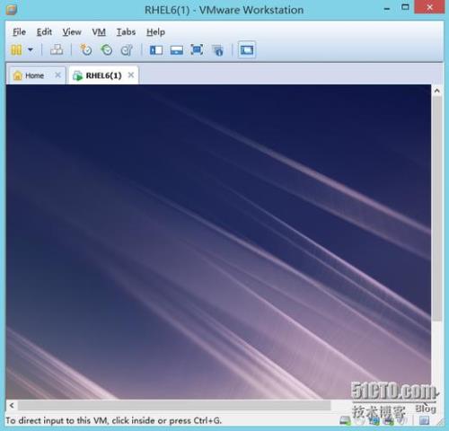The width and height of the screenshot is (449, 431).
Task: Switch to the Home tab
Action: click(x=30, y=75)
